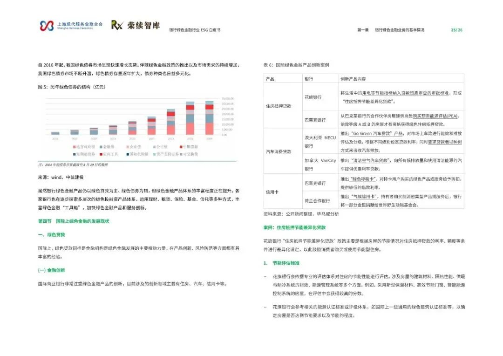
Task: Click subheading (一) 金融创新
Action: tap(51, 270)
